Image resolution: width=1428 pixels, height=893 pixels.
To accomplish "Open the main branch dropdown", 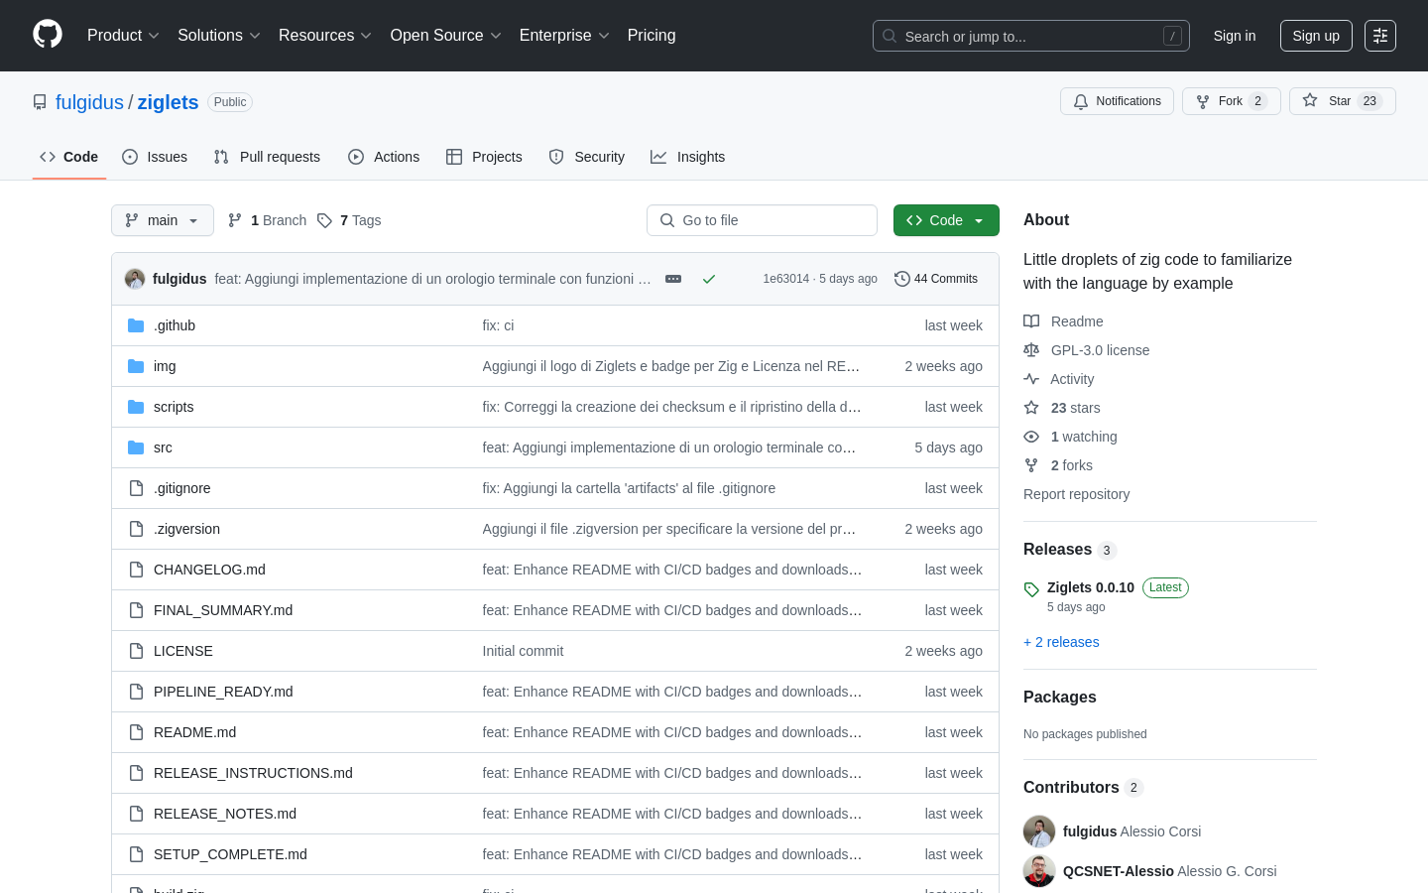I will tap(163, 220).
